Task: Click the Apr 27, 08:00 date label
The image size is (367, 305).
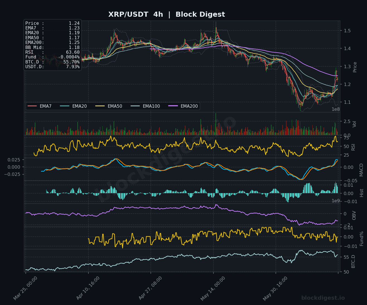Action: (x=150, y=288)
